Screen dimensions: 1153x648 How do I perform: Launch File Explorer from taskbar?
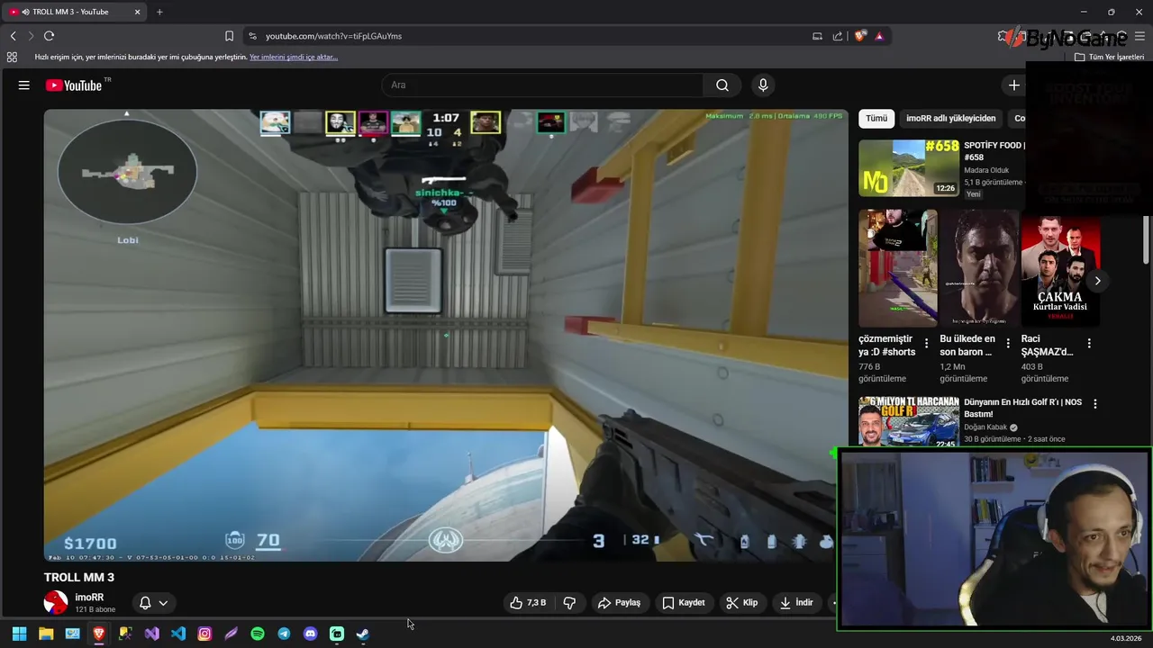point(46,634)
